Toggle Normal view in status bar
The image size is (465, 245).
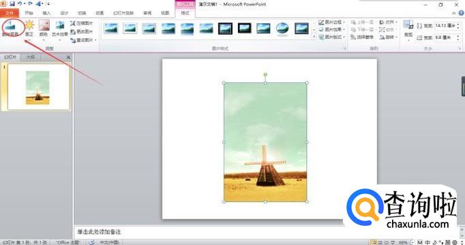(x=374, y=242)
